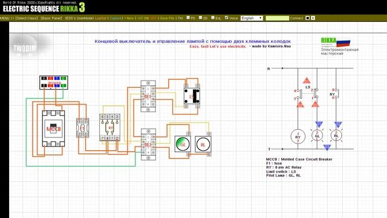Click the black upper POWER terminal
Image resolution: width=387 pixels, height=218 pixels.
[x=44, y=79]
